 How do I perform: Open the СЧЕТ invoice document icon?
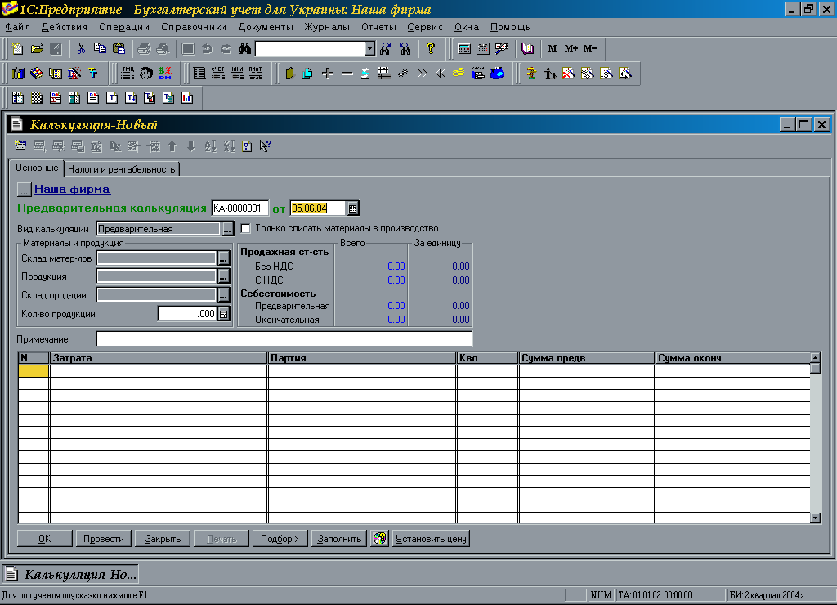tap(217, 74)
